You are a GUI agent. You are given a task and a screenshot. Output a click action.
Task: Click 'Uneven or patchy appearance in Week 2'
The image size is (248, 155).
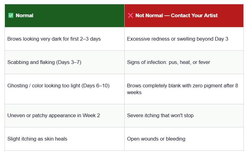click(53, 116)
